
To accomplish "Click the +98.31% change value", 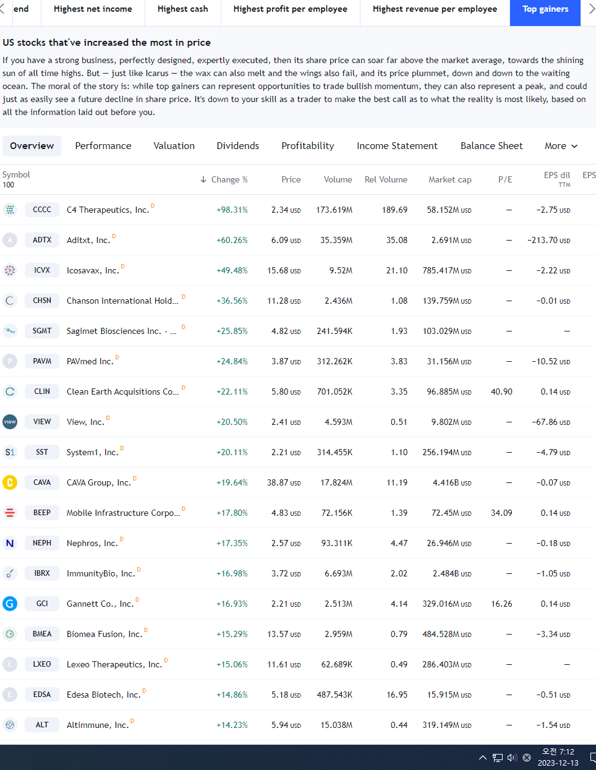I will [x=232, y=210].
